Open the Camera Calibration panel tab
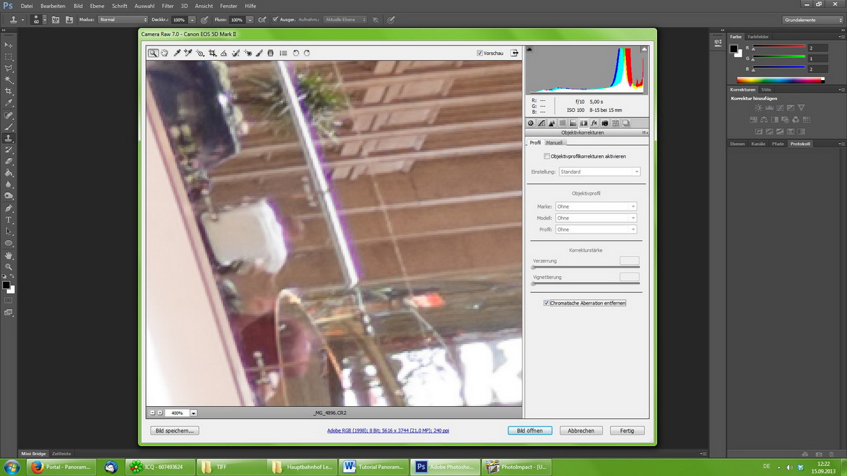Screen dimensions: 847x476 click(x=605, y=123)
